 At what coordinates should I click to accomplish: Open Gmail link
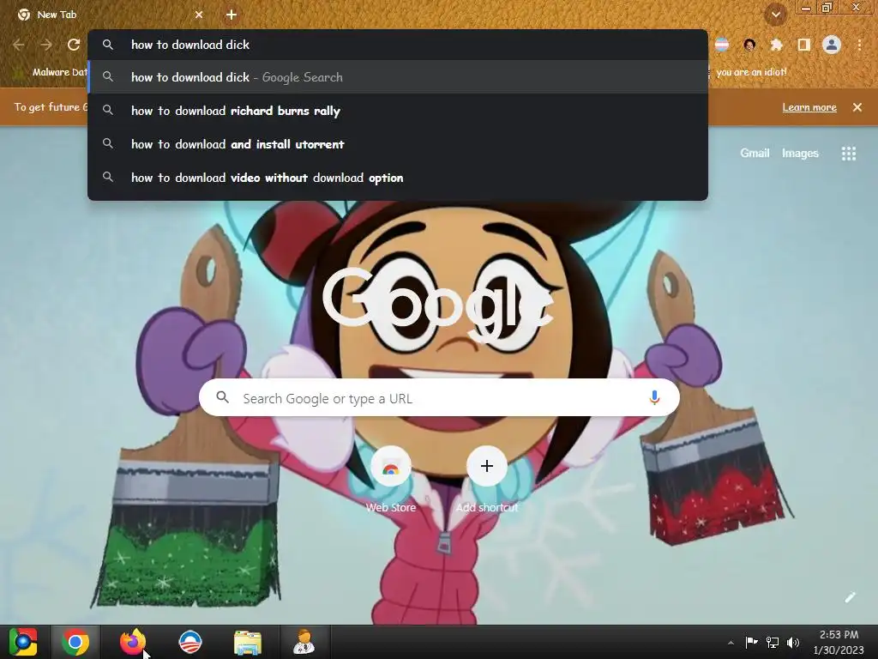(x=755, y=153)
